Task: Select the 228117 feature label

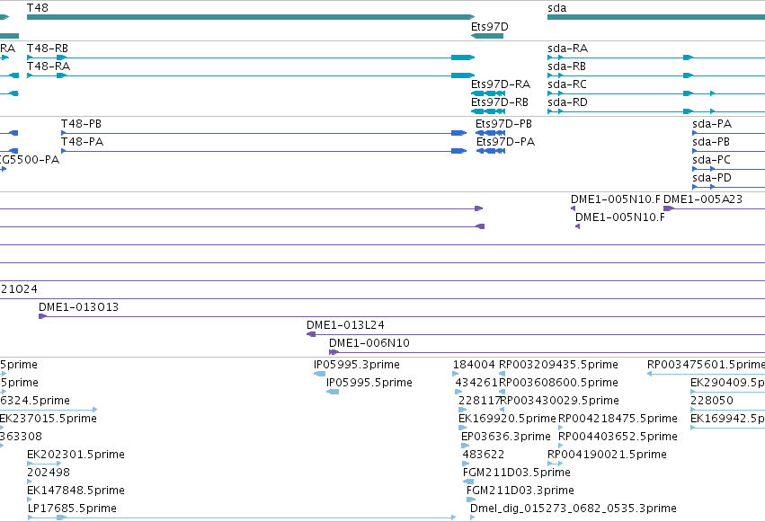Action: pos(480,401)
